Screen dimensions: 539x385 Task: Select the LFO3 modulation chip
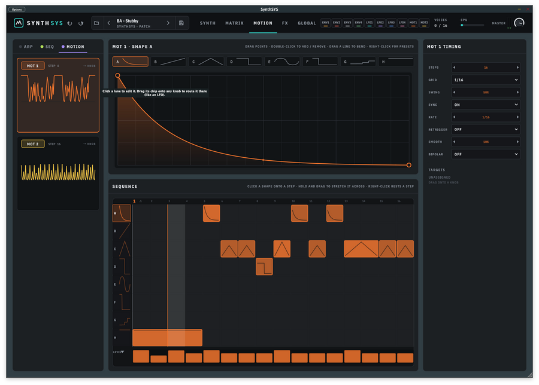point(391,23)
